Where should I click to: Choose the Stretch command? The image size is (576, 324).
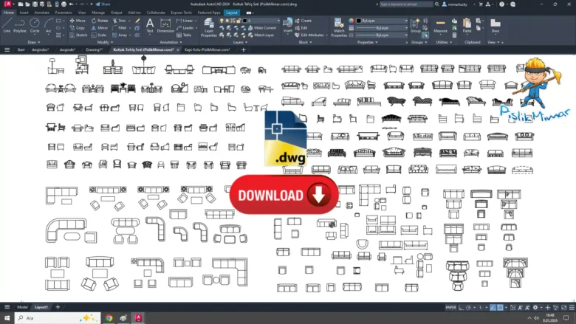pyautogui.click(x=78, y=35)
